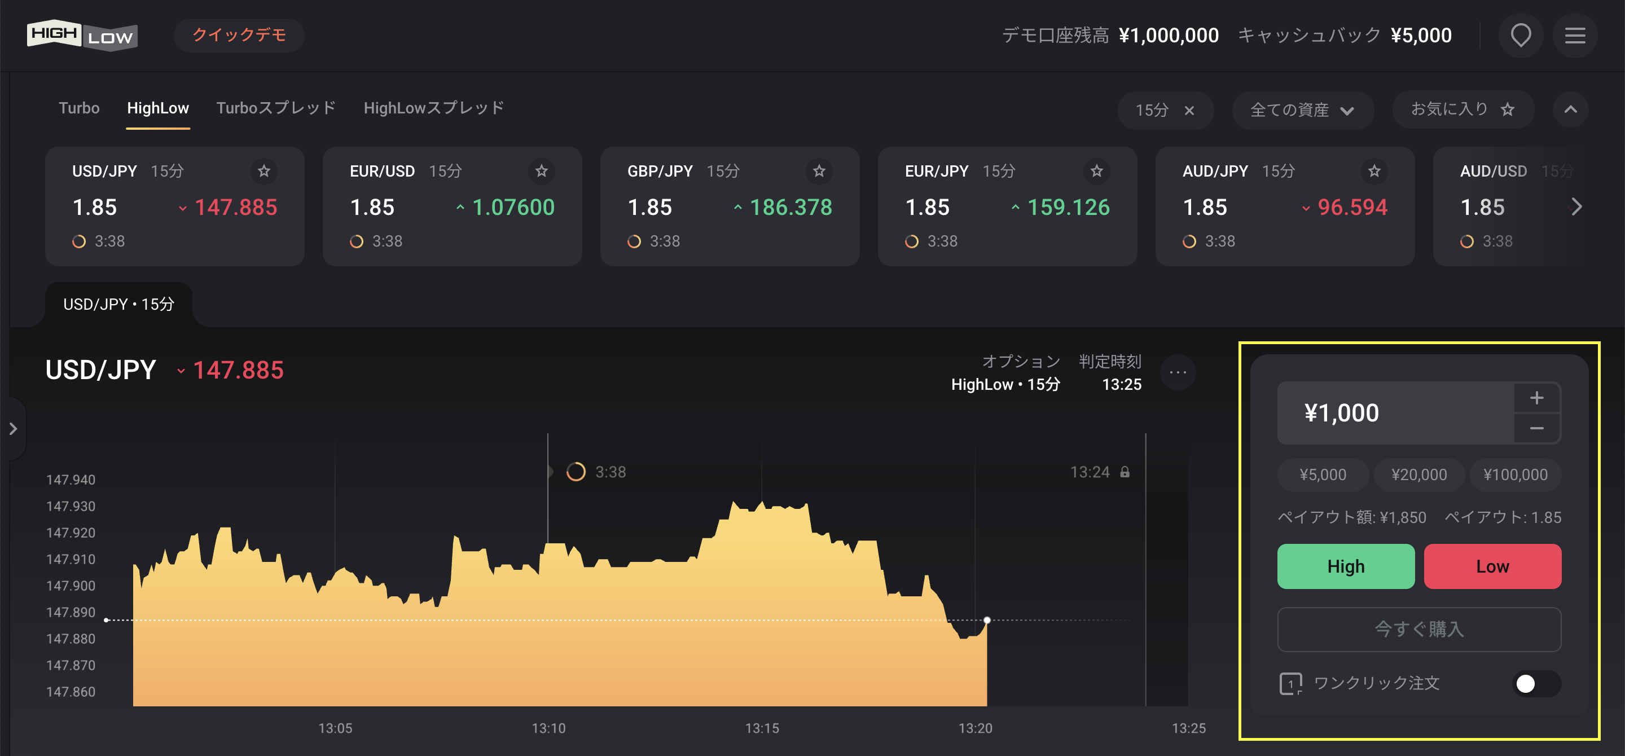
Task: Switch to the Turbo tab
Action: [x=79, y=108]
